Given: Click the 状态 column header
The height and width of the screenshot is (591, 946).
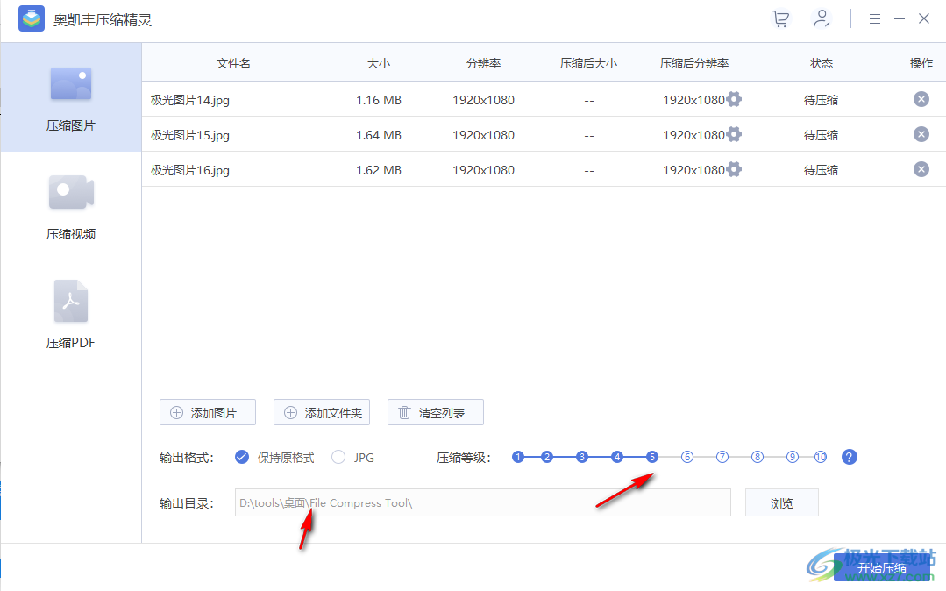Looking at the screenshot, I should [822, 63].
